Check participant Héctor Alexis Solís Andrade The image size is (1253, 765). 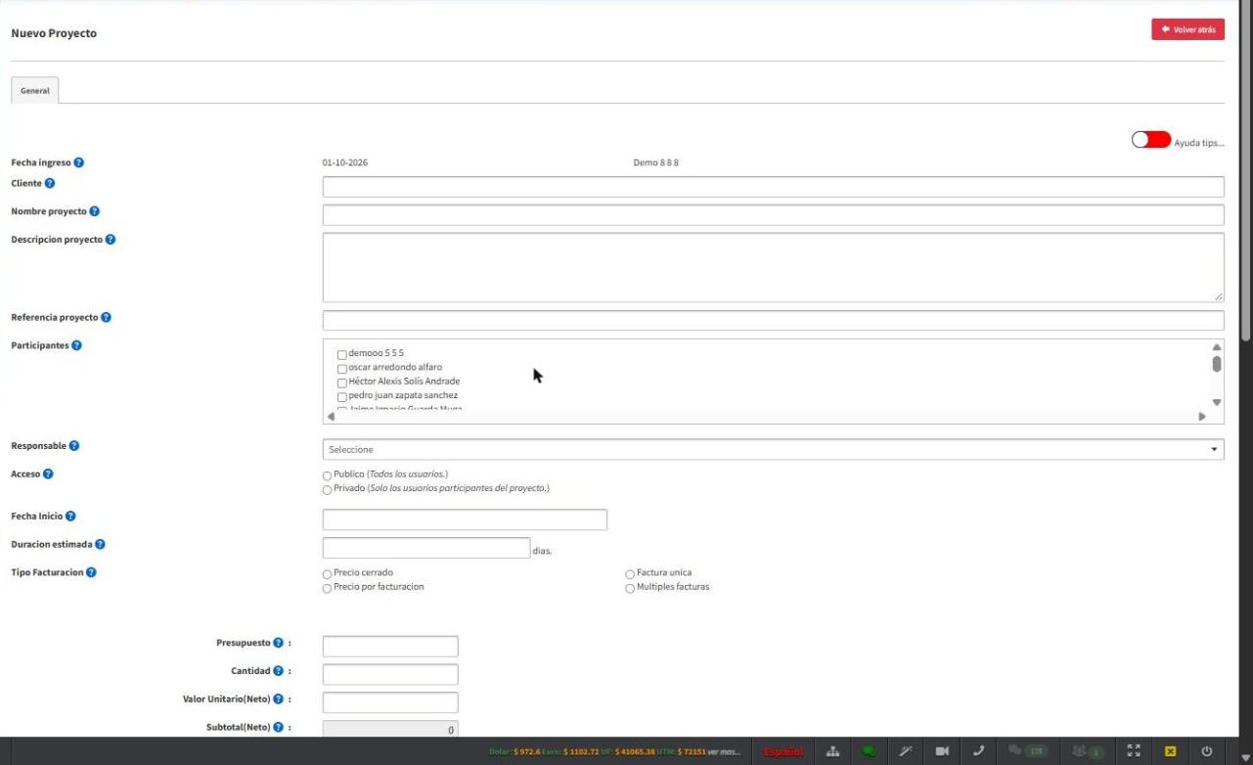tap(342, 382)
